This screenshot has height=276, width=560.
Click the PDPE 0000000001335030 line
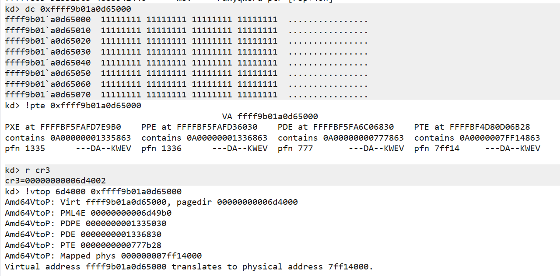point(86,224)
